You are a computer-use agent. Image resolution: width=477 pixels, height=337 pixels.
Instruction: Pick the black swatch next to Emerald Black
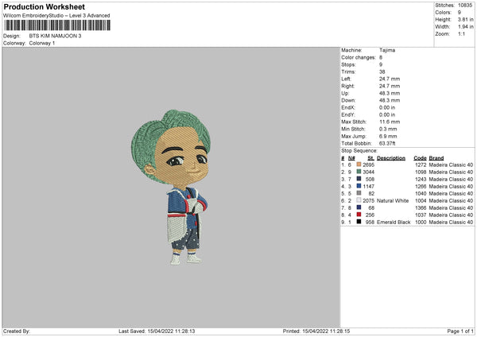coord(359,222)
